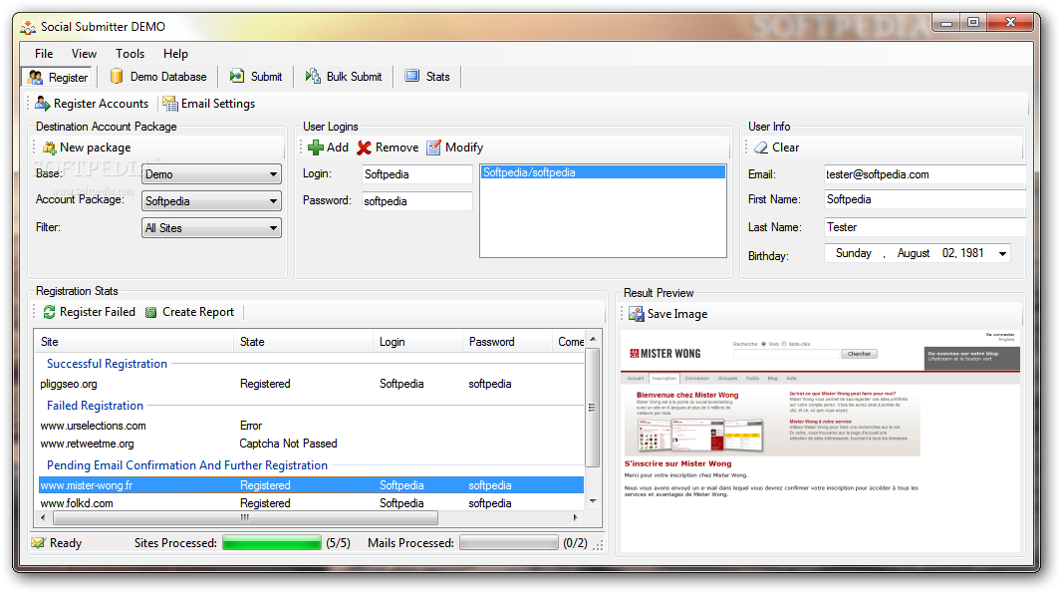Screen dimensions: 1061x593
Task: Click the green Add plus icon
Action: pos(316,148)
